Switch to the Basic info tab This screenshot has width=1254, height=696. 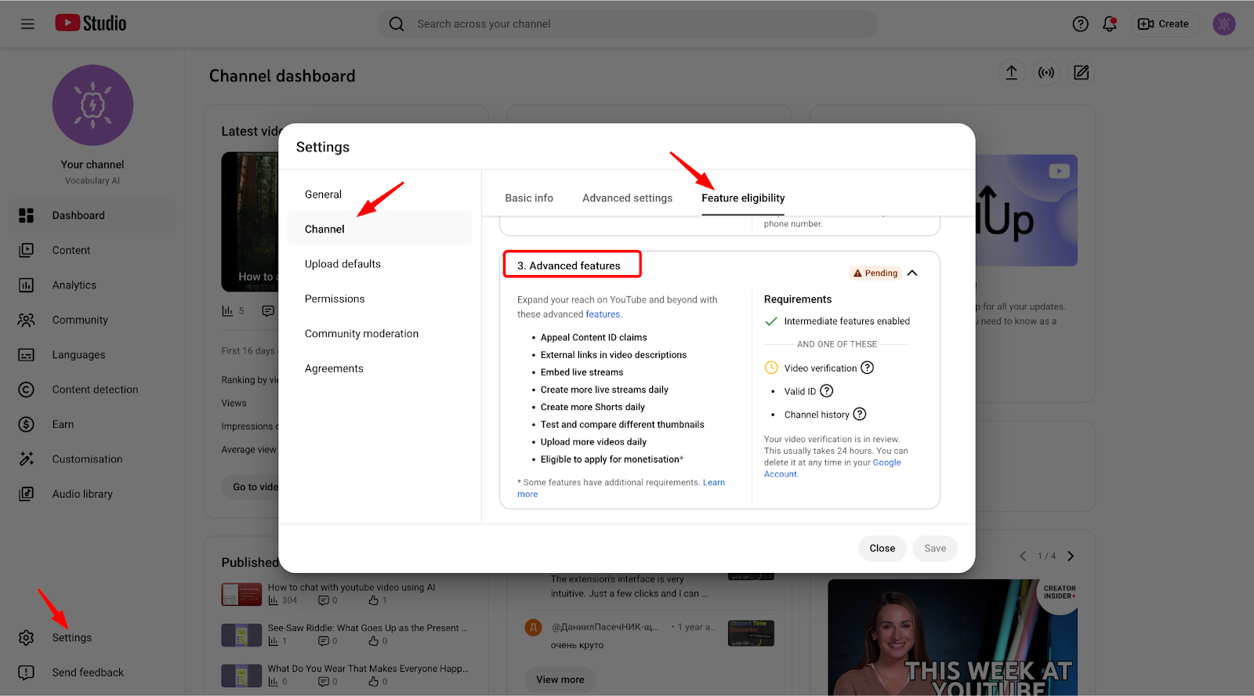[529, 198]
